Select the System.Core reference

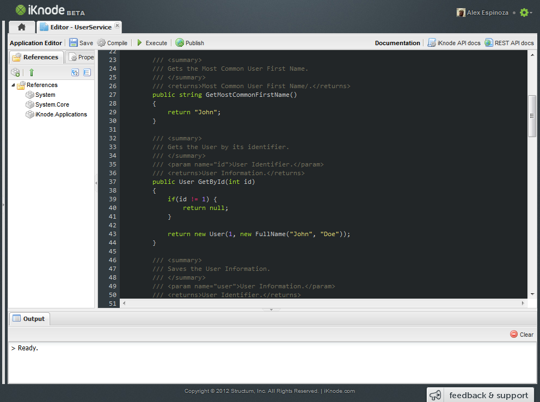[x=52, y=104]
